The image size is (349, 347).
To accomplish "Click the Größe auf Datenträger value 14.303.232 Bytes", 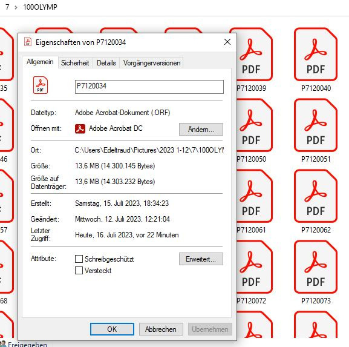I will click(x=115, y=182).
